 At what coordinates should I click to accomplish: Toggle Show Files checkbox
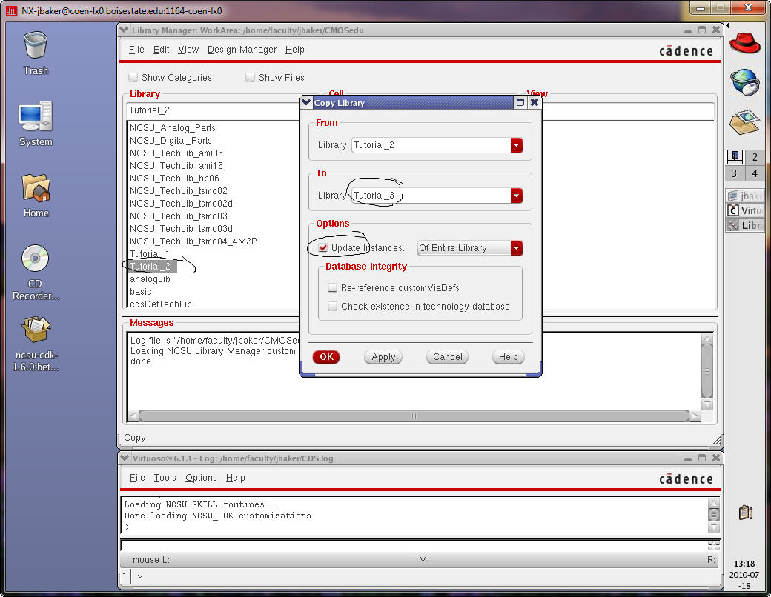point(250,77)
